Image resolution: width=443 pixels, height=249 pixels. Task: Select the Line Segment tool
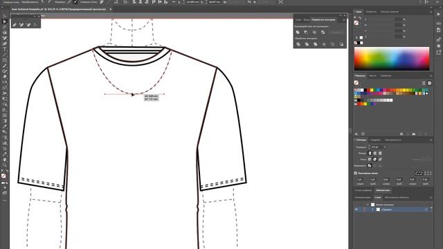5,55
